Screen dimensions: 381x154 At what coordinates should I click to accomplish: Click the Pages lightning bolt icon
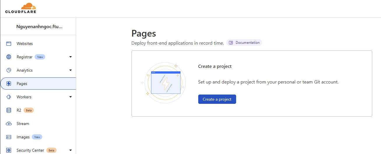tap(9, 84)
